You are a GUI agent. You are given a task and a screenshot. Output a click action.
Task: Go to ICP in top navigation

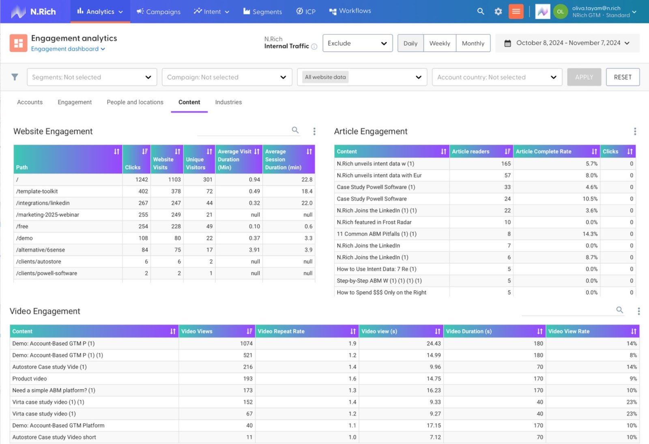(x=306, y=11)
